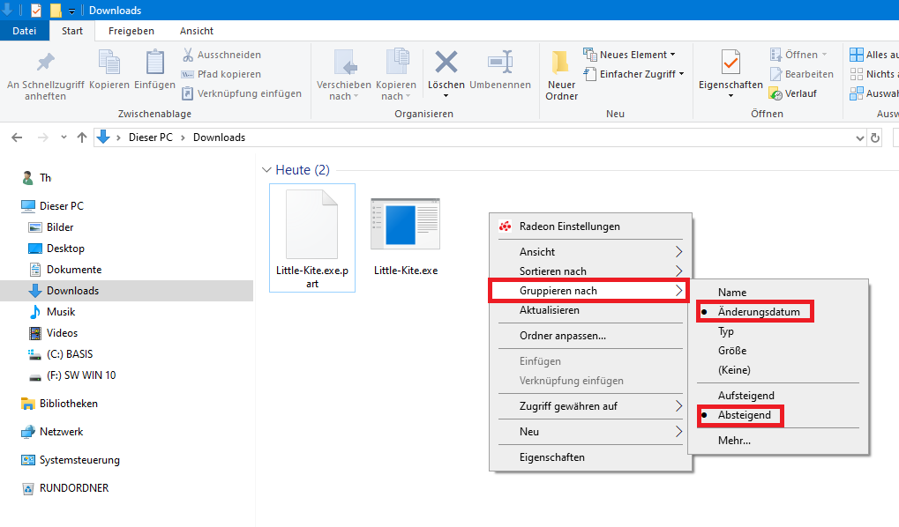Open Bibliotheken in navigation pane
The height and width of the screenshot is (527, 899).
[x=59, y=404]
